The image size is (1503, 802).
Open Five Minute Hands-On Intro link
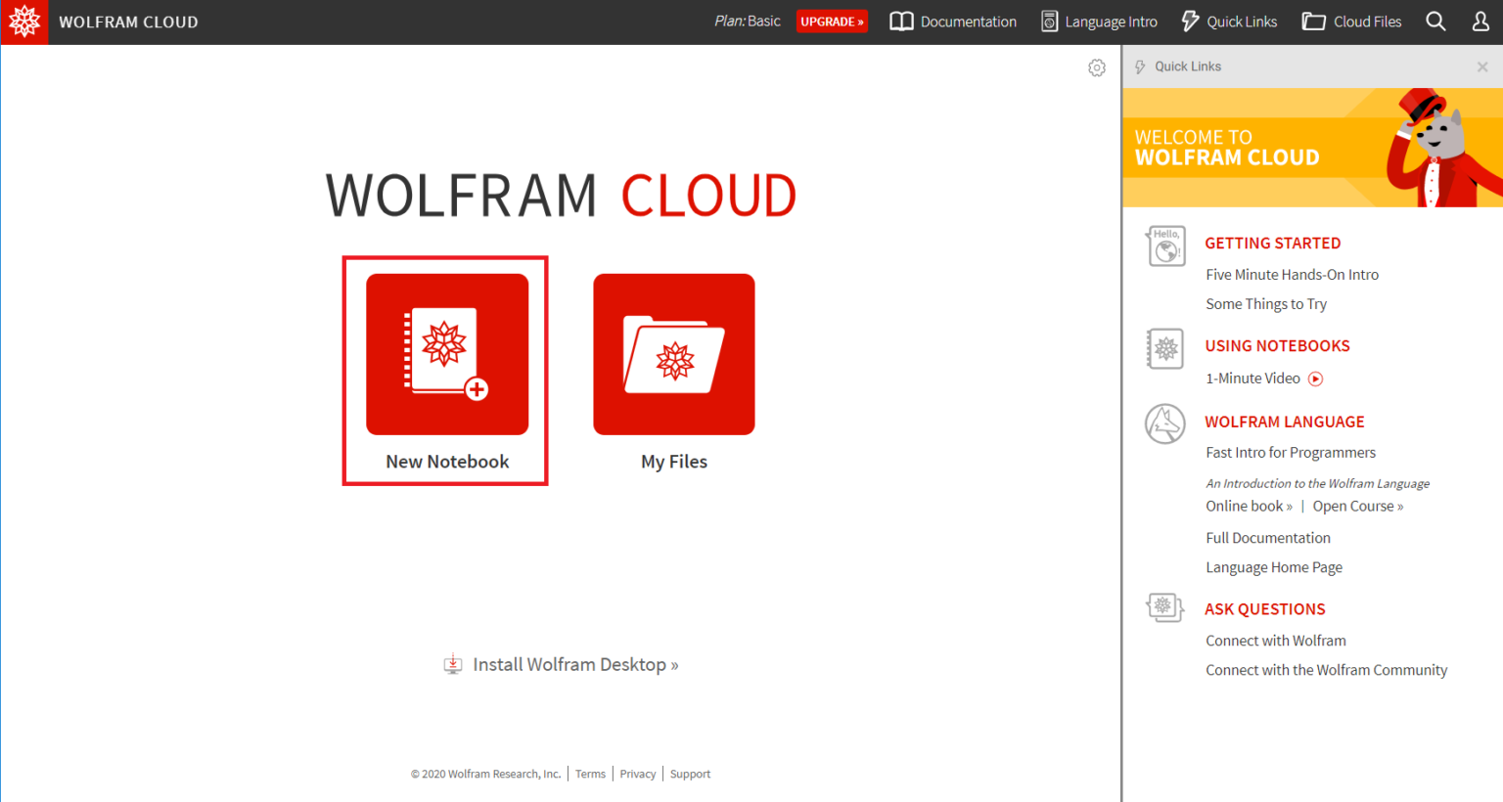pyautogui.click(x=1292, y=275)
